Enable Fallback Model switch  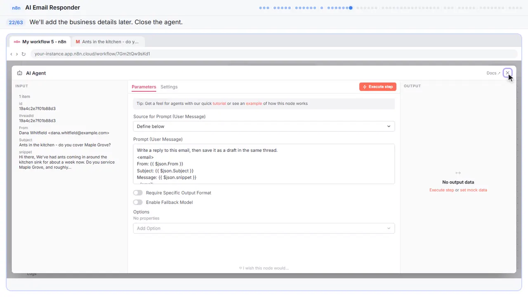pos(138,202)
